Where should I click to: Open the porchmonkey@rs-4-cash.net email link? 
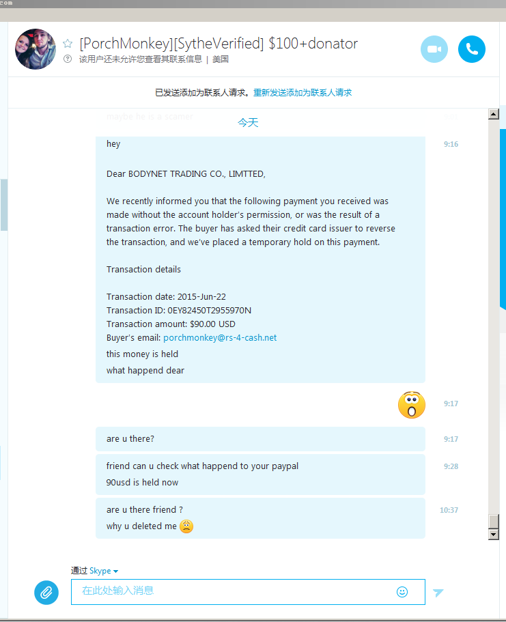pyautogui.click(x=220, y=337)
